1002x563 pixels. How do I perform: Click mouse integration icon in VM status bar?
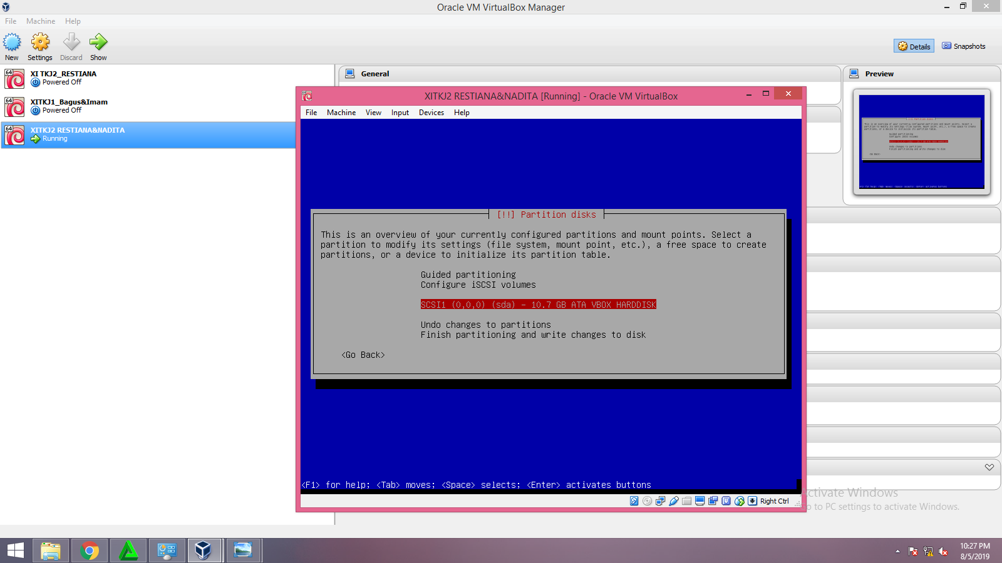tap(740, 501)
